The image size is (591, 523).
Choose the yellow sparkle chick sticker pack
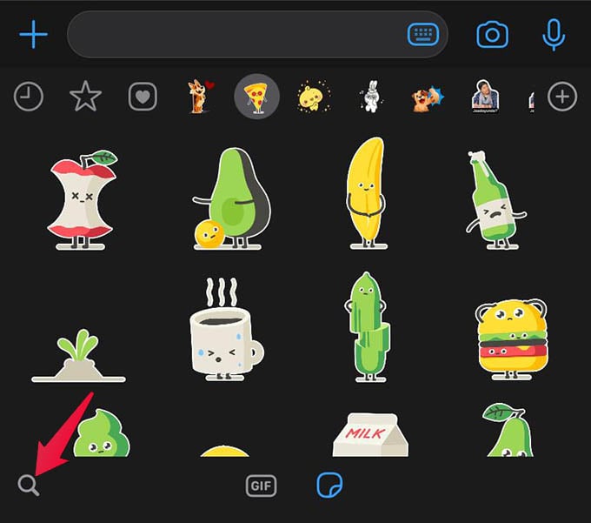point(314,97)
